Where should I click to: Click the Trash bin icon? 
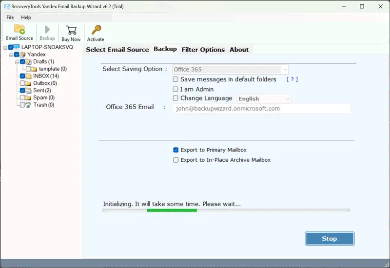28,105
